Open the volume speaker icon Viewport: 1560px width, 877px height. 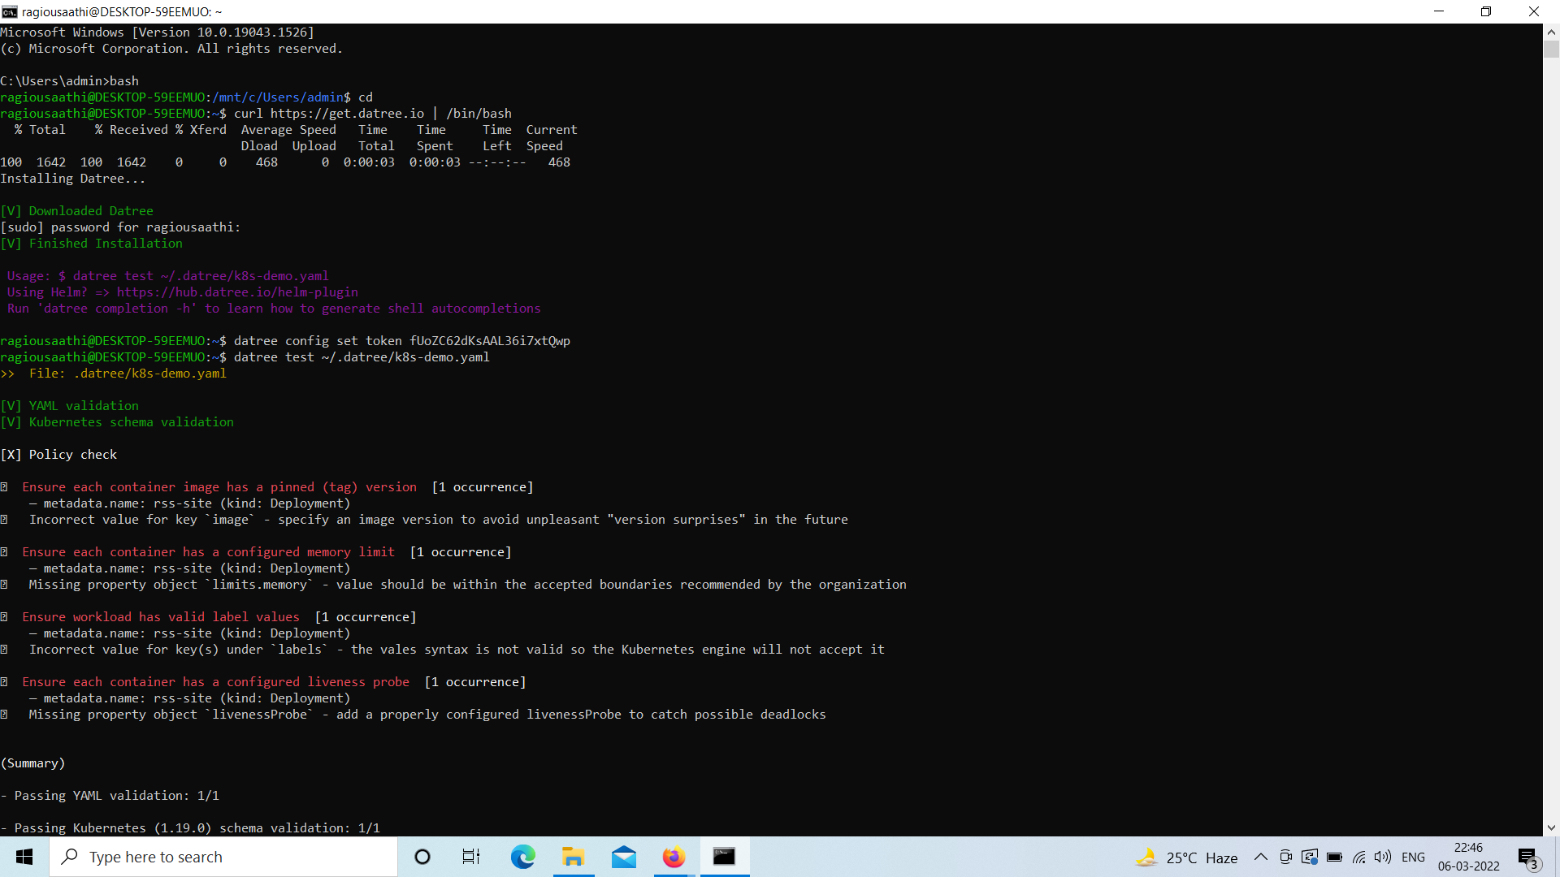[x=1383, y=857]
